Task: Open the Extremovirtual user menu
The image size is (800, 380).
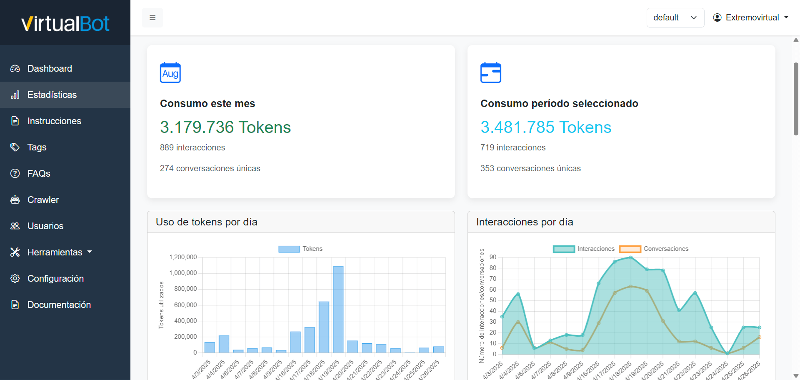Action: pyautogui.click(x=751, y=17)
